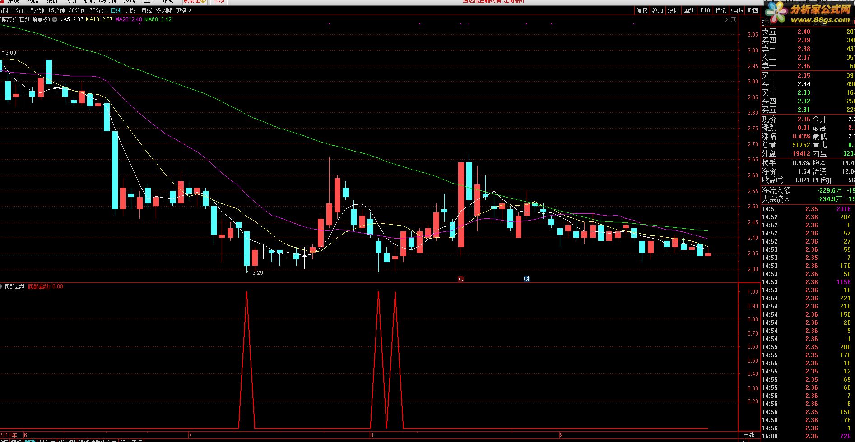Click the 净流入额 value -229.6万
The height and width of the screenshot is (442, 855).
coord(829,191)
